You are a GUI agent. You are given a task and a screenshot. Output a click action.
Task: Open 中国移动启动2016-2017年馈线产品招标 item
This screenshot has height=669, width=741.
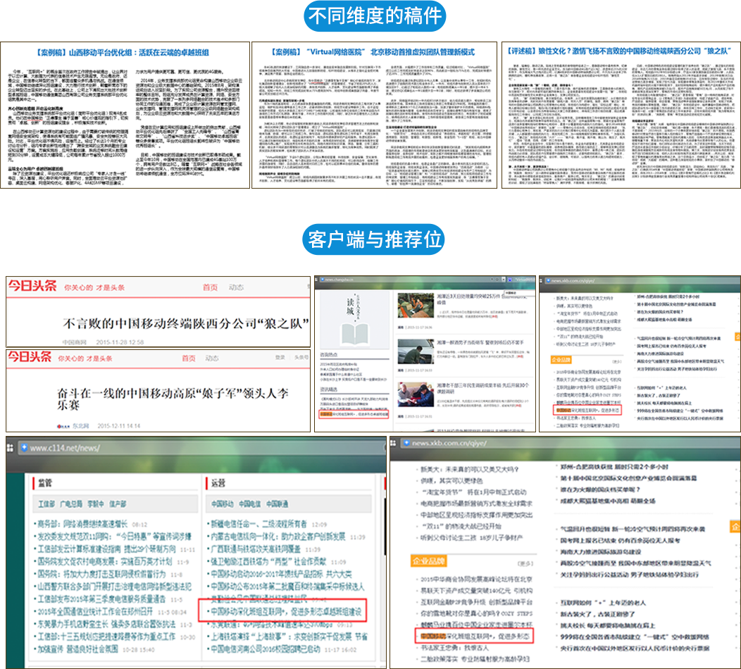pyautogui.click(x=281, y=575)
